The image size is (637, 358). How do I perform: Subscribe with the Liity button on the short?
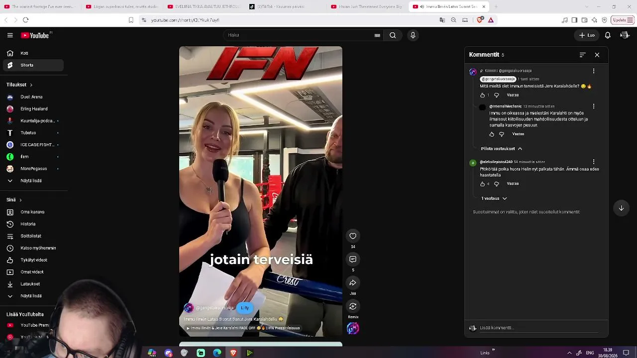(x=245, y=308)
